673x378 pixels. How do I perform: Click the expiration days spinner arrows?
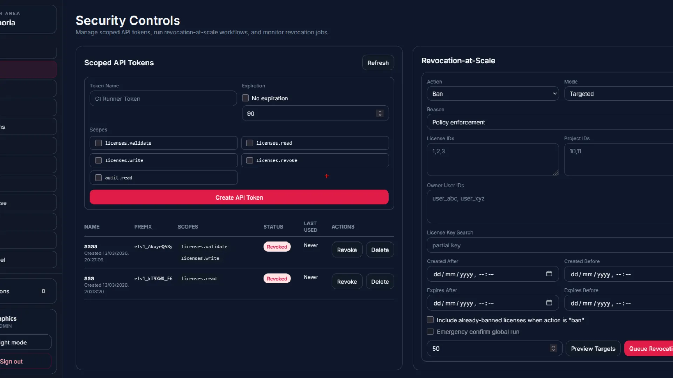click(x=380, y=113)
